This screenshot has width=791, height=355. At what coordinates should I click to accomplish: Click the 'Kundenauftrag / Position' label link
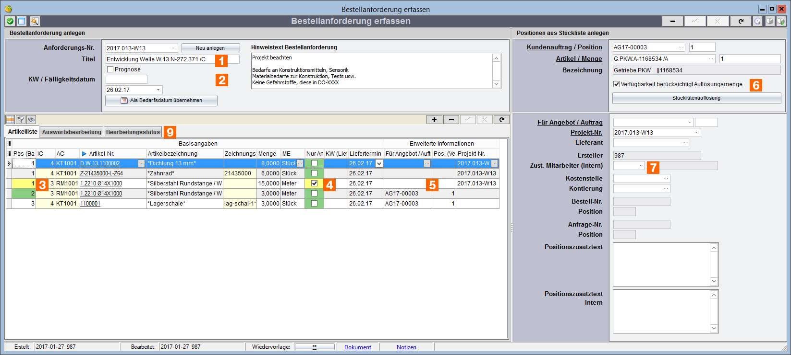pyautogui.click(x=564, y=47)
